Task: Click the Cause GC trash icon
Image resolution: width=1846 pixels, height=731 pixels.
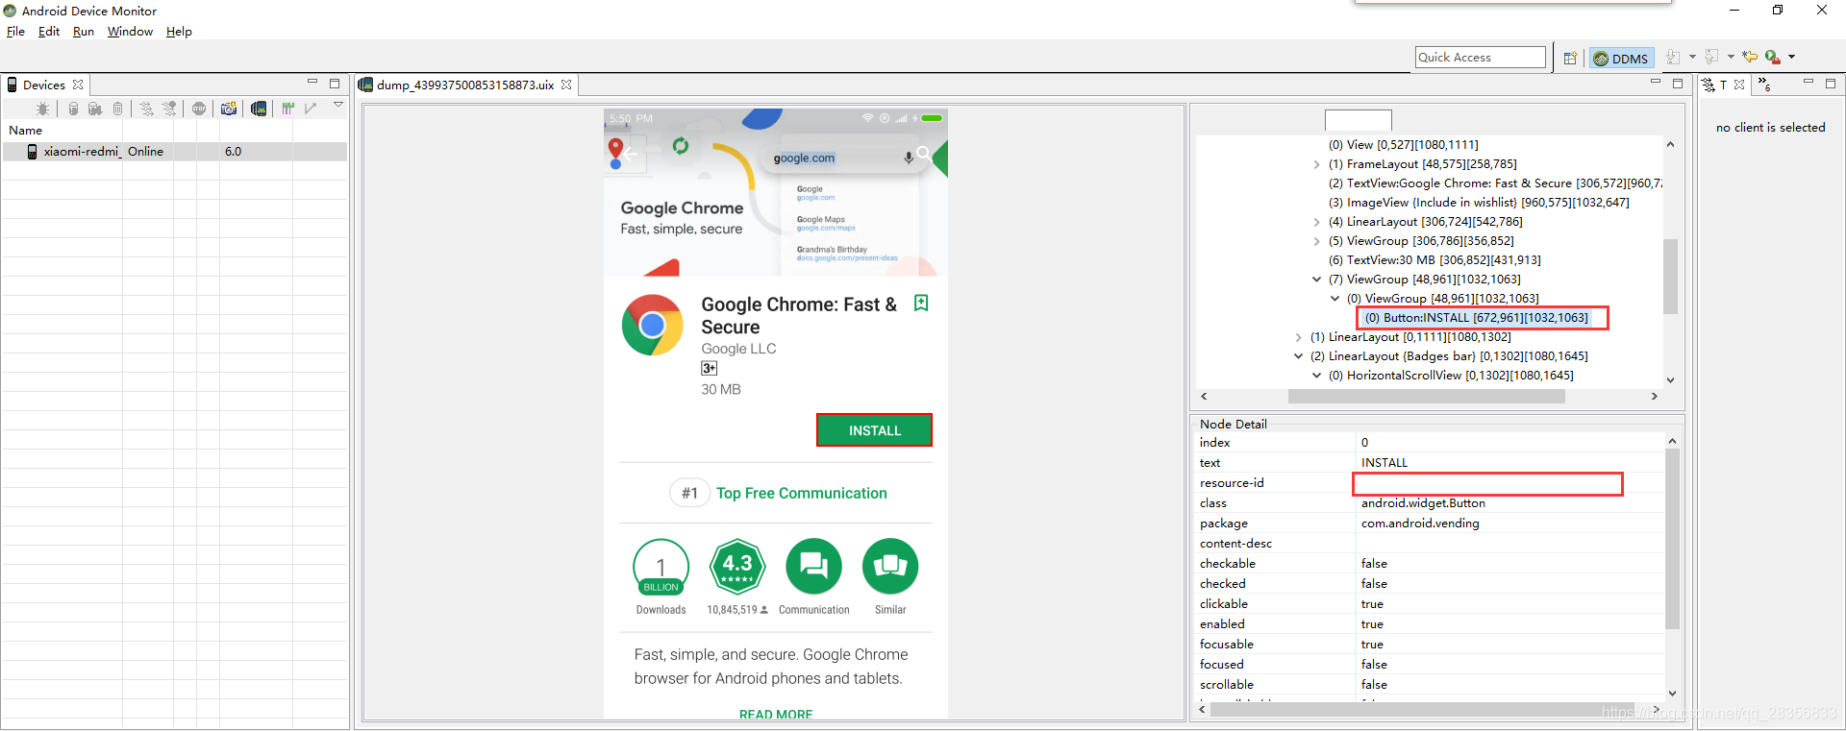Action: click(117, 109)
